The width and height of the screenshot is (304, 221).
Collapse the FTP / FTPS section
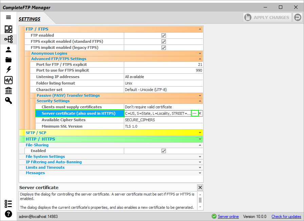(200, 29)
